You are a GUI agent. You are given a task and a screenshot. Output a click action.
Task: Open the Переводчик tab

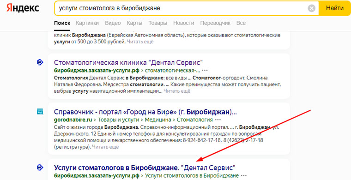click(215, 23)
